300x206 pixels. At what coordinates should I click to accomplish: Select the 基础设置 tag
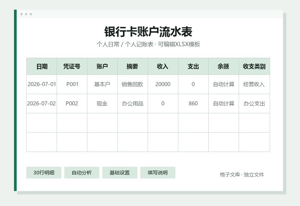pyautogui.click(x=120, y=173)
